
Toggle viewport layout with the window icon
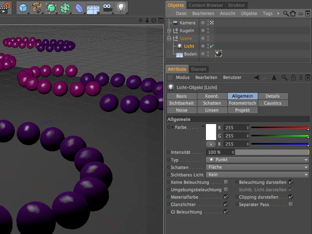160,20
